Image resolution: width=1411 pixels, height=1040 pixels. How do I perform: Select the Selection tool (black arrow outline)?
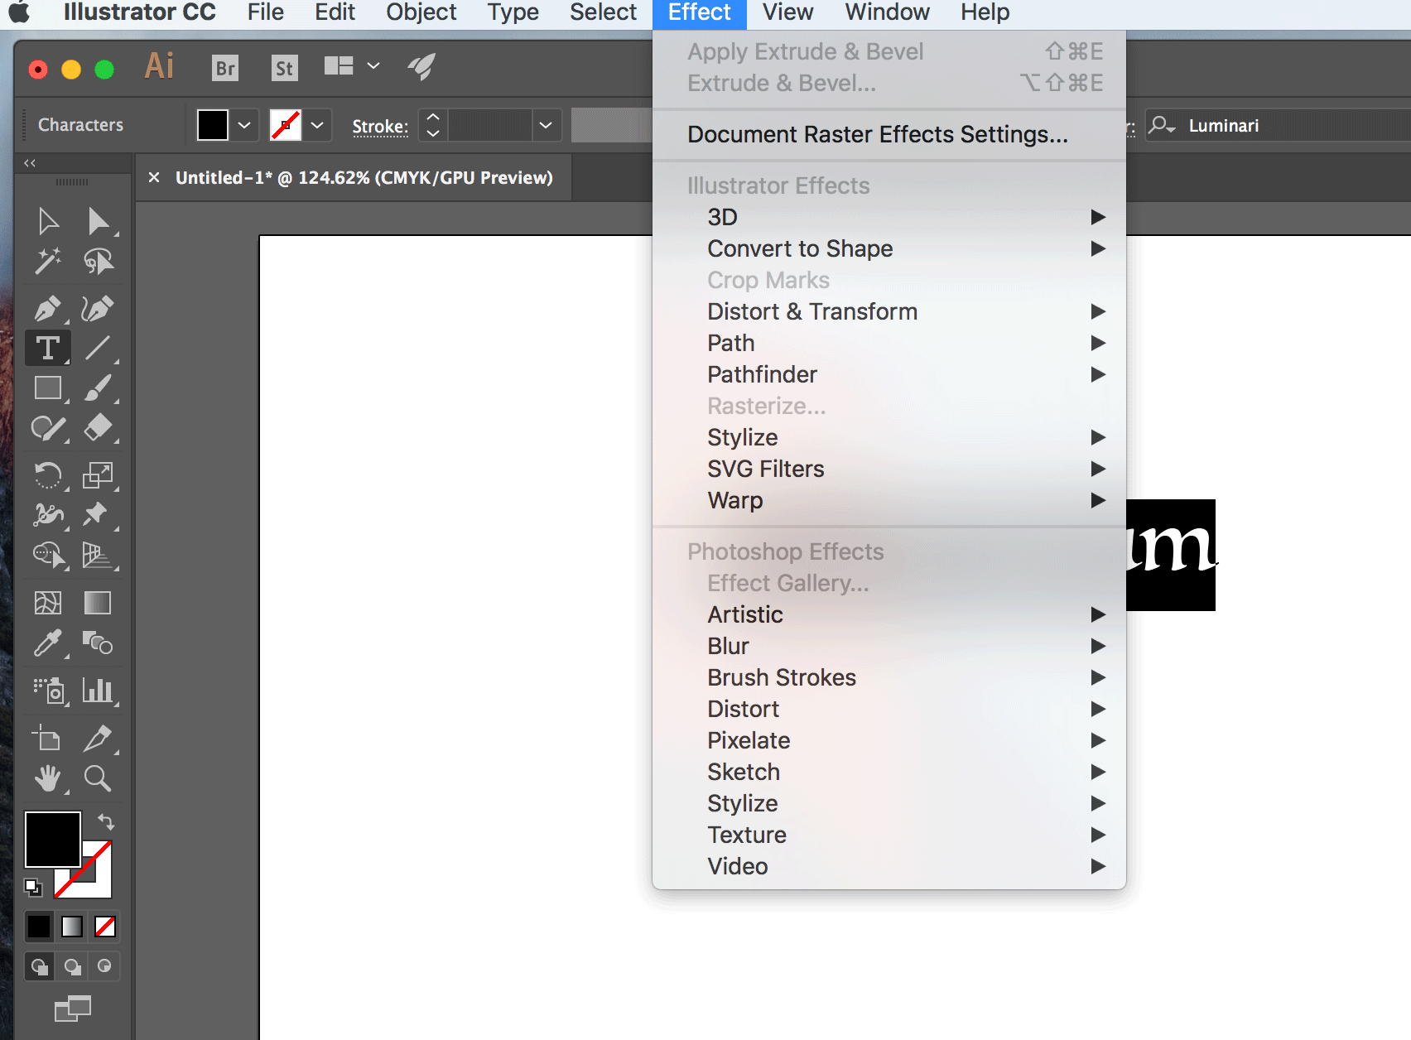48,221
